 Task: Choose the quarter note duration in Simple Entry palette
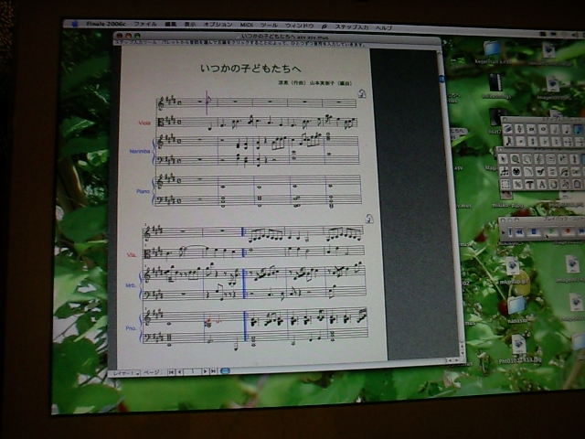pyautogui.click(x=566, y=130)
